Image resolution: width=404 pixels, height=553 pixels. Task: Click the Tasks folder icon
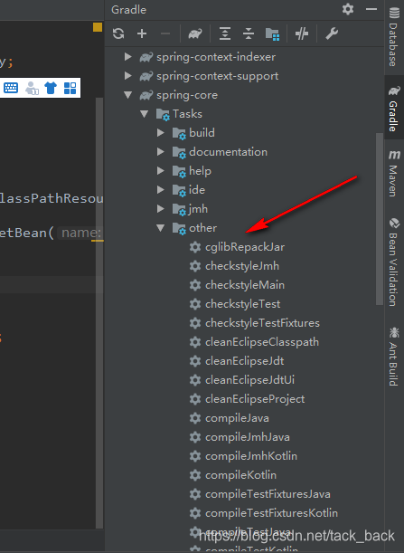pyautogui.click(x=163, y=114)
